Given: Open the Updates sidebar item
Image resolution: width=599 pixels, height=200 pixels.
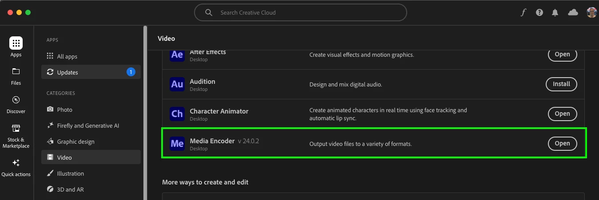Looking at the screenshot, I should pos(91,72).
